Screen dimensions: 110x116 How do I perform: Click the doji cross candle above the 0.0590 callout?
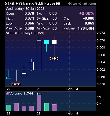[x=16, y=77]
